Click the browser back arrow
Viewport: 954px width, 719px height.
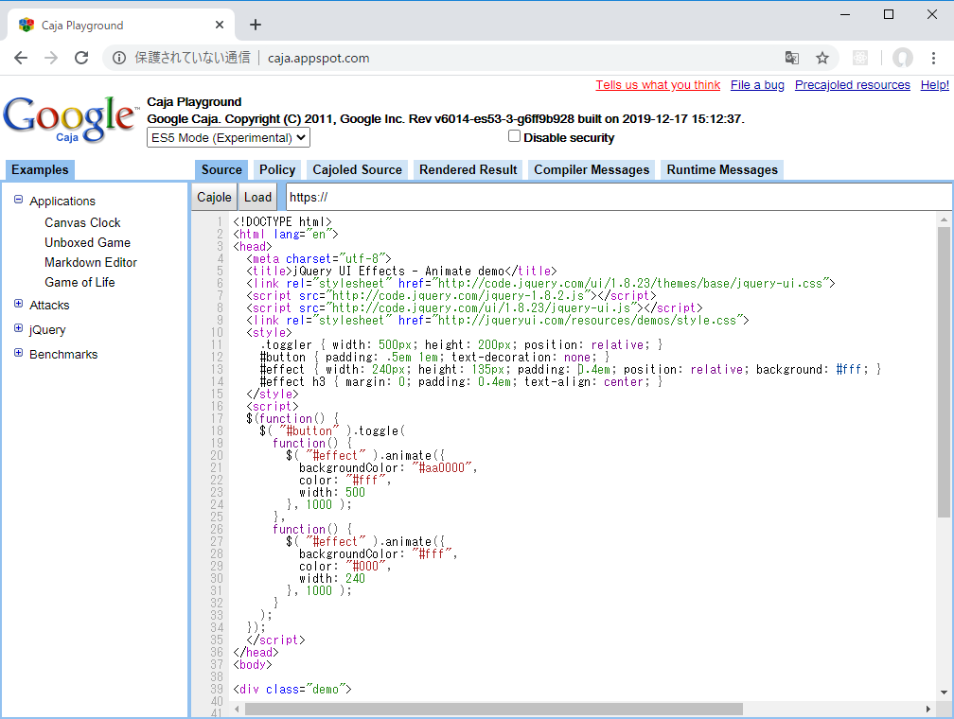[x=21, y=58]
